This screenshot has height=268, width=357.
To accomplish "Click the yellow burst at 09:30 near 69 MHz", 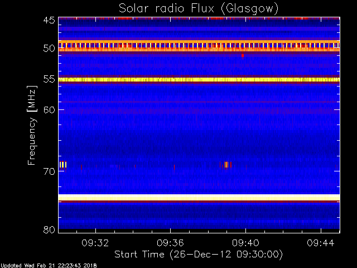I will coord(63,164).
